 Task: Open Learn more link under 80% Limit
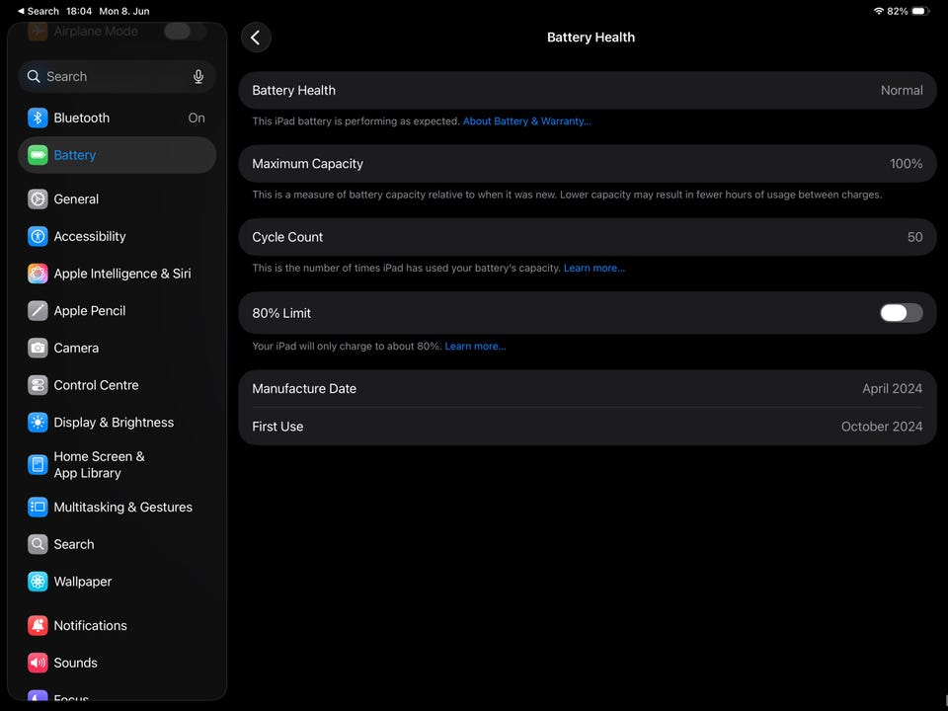pyautogui.click(x=475, y=347)
